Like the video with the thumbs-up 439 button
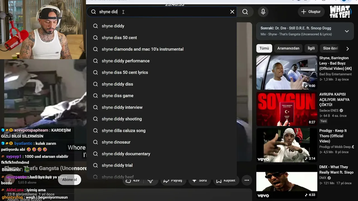This screenshot has width=358, height=201. pos(132,180)
